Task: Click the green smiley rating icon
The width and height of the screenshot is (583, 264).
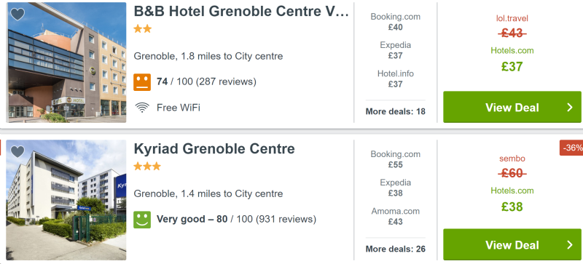Action: pyautogui.click(x=142, y=220)
